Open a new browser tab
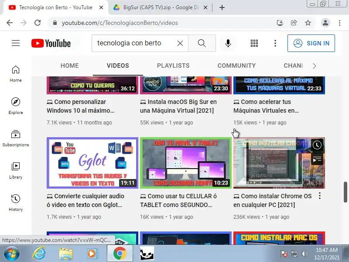349x262 pixels. click(222, 7)
